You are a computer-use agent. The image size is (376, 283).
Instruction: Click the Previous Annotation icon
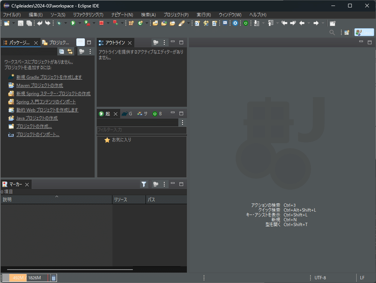pos(271,23)
